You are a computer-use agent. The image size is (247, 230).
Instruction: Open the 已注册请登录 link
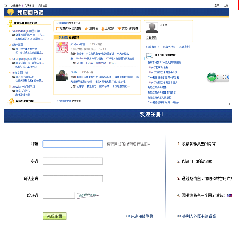[x=139, y=216]
